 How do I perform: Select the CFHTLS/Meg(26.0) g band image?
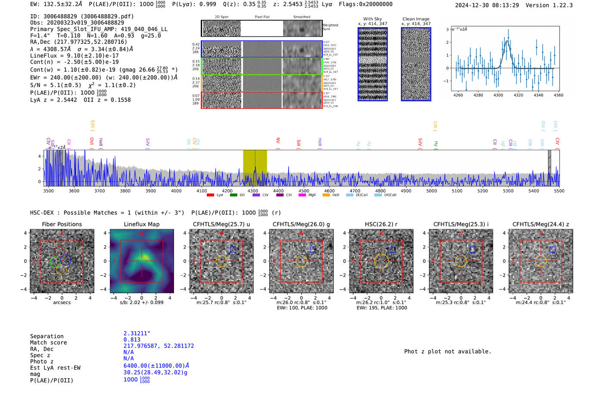(x=301, y=261)
